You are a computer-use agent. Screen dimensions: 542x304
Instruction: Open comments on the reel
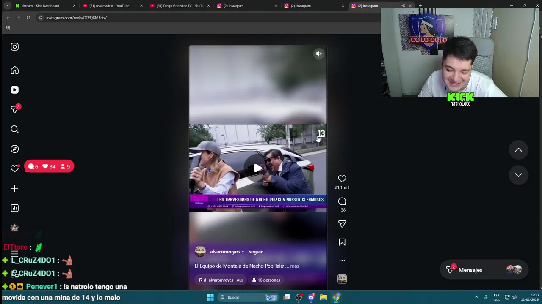(342, 201)
